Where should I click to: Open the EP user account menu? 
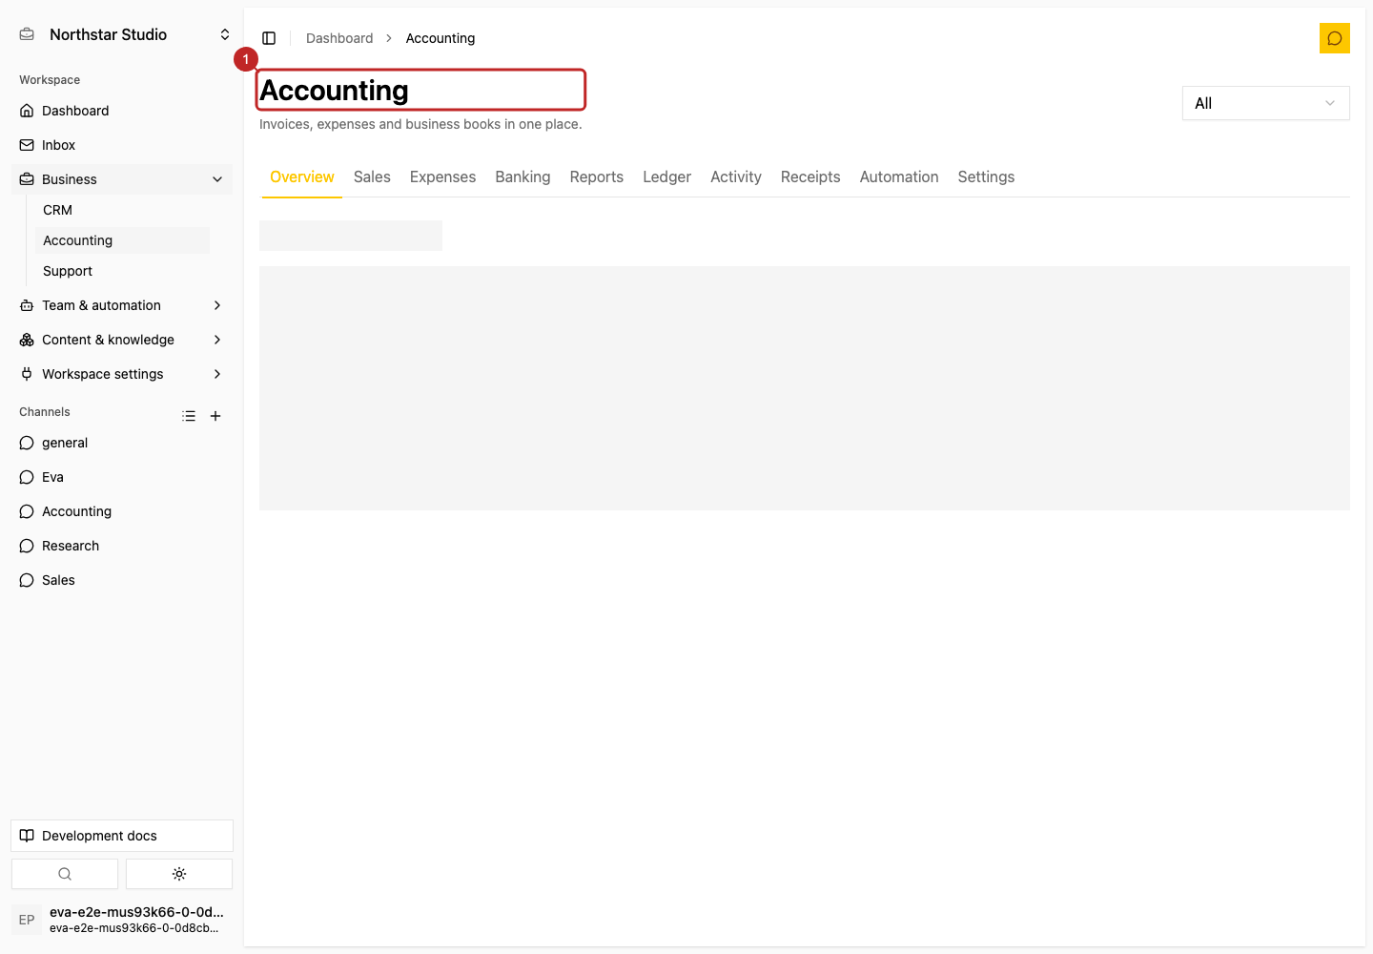122,920
